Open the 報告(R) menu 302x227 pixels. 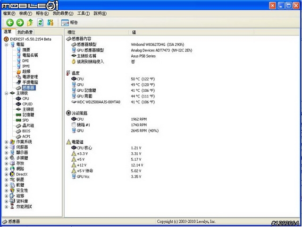click(x=42, y=14)
